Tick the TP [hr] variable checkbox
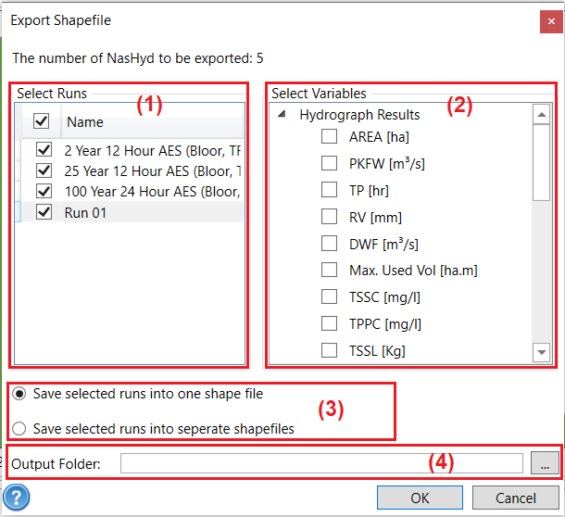The image size is (565, 517). (329, 191)
